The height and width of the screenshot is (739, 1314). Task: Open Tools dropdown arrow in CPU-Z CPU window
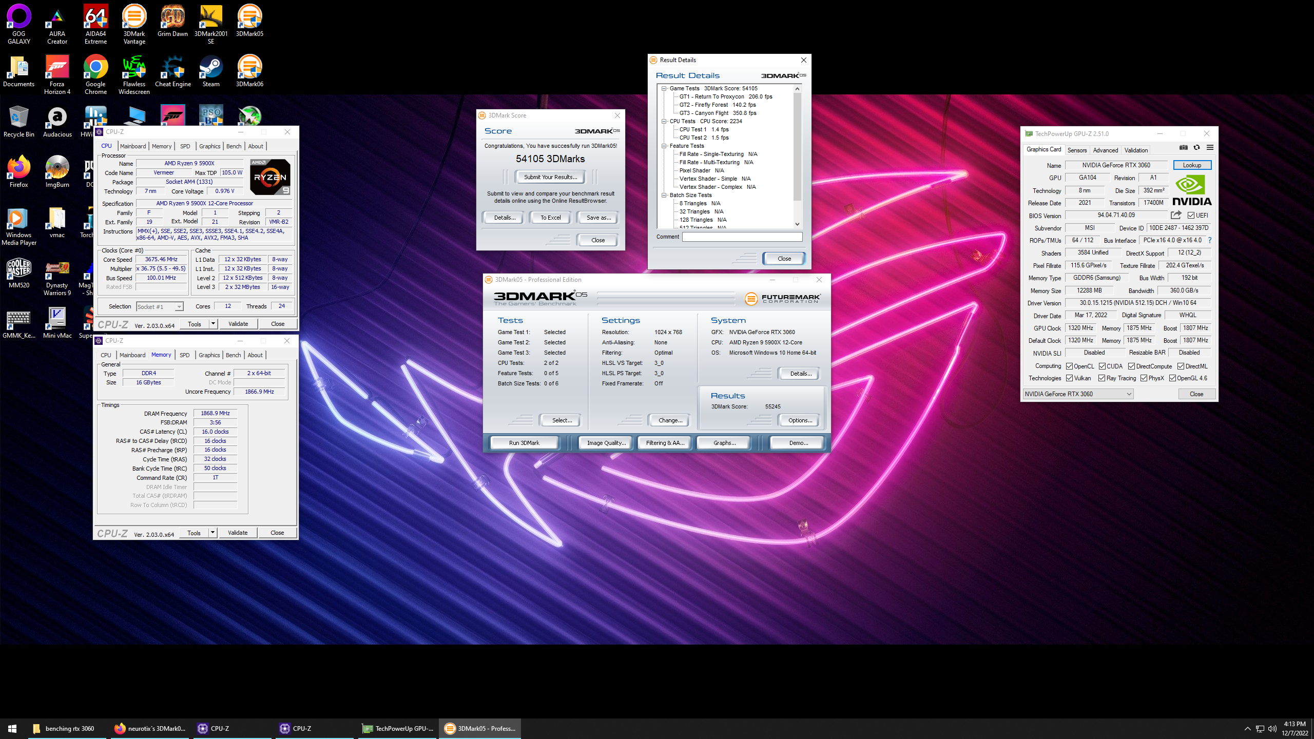tap(213, 324)
